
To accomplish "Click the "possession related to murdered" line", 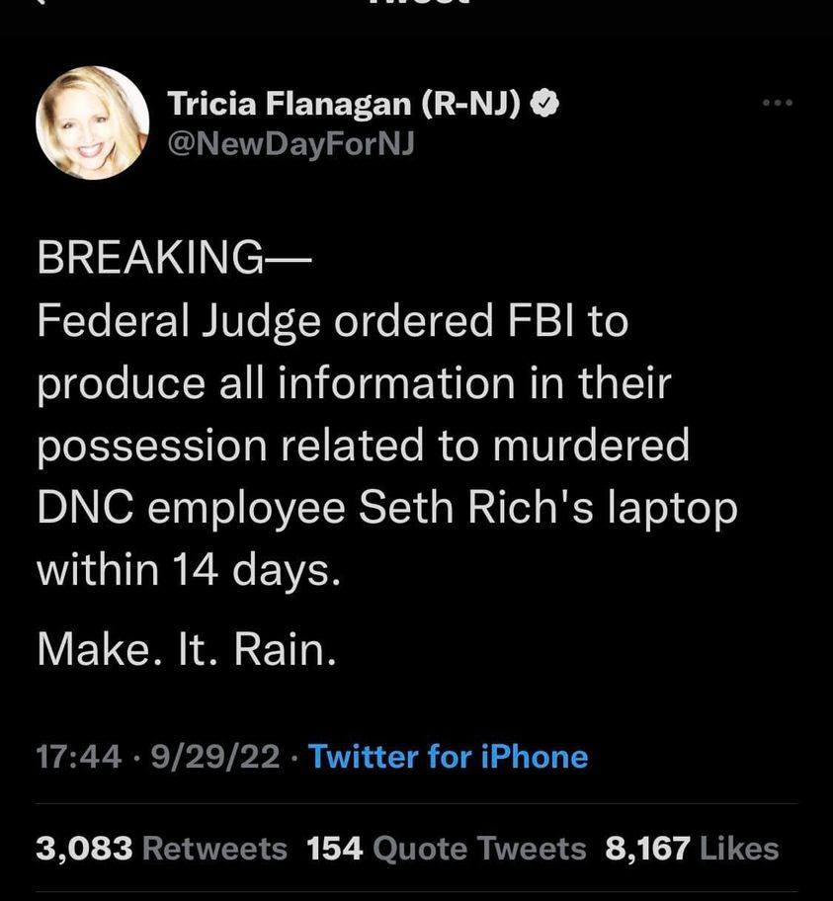I will [363, 446].
